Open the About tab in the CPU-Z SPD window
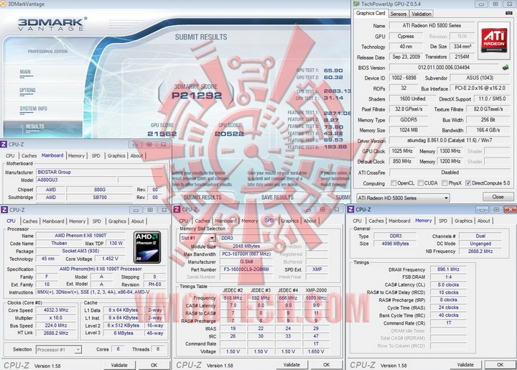The image size is (517, 370). tap(310, 221)
